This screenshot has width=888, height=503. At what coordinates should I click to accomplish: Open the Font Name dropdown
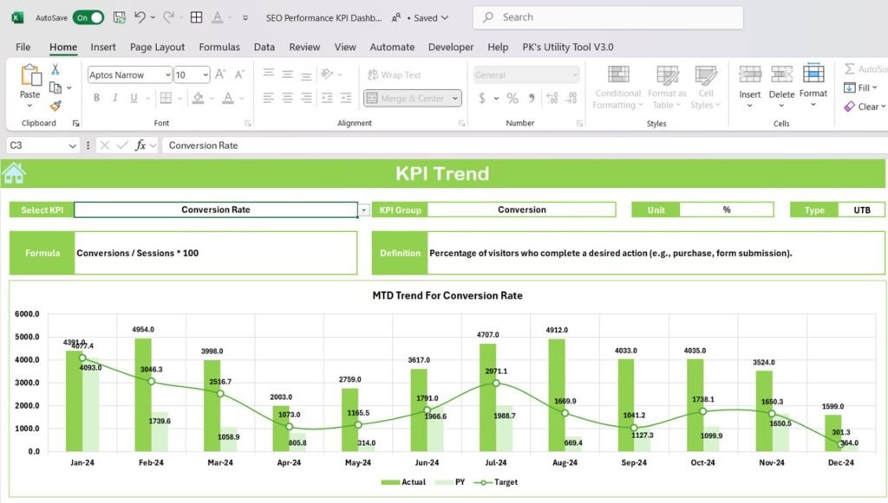167,75
